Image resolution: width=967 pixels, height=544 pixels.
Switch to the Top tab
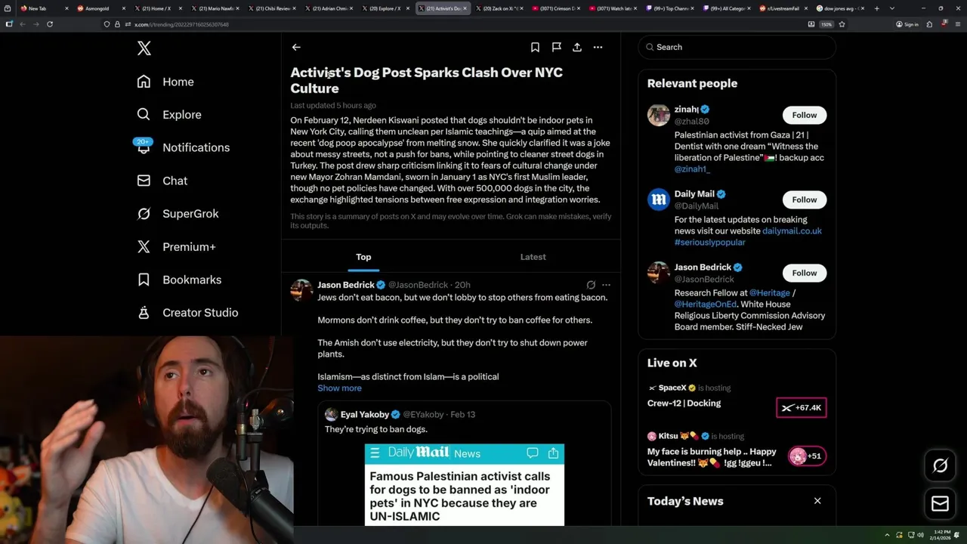[363, 257]
